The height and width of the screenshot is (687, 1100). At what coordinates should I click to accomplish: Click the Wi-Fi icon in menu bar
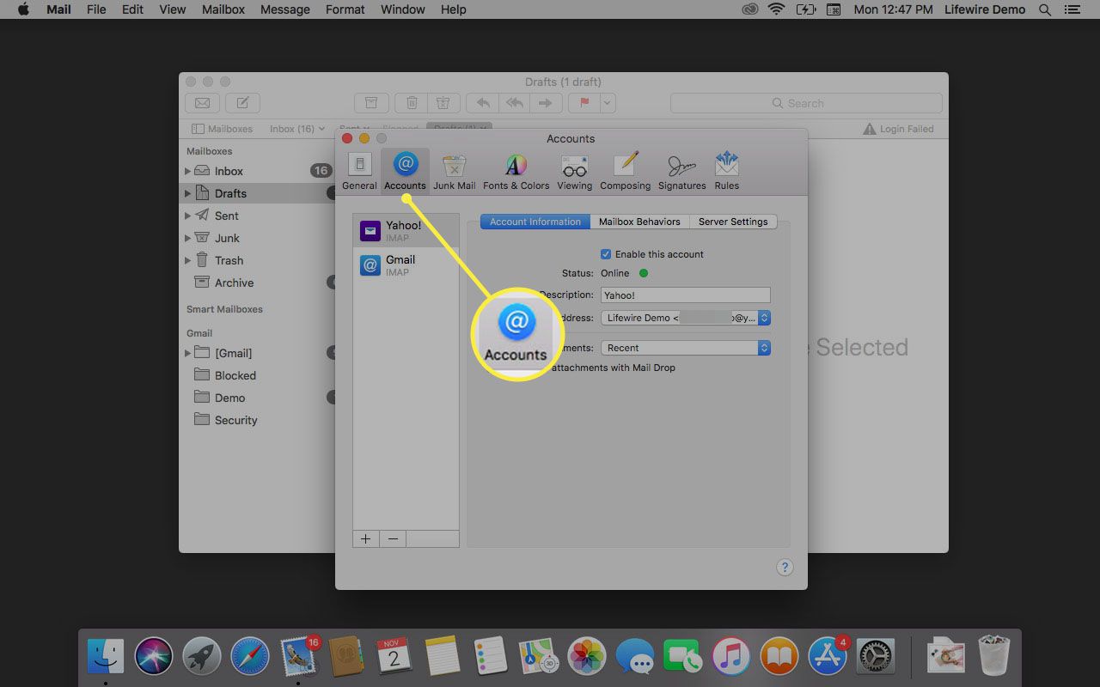tap(777, 9)
